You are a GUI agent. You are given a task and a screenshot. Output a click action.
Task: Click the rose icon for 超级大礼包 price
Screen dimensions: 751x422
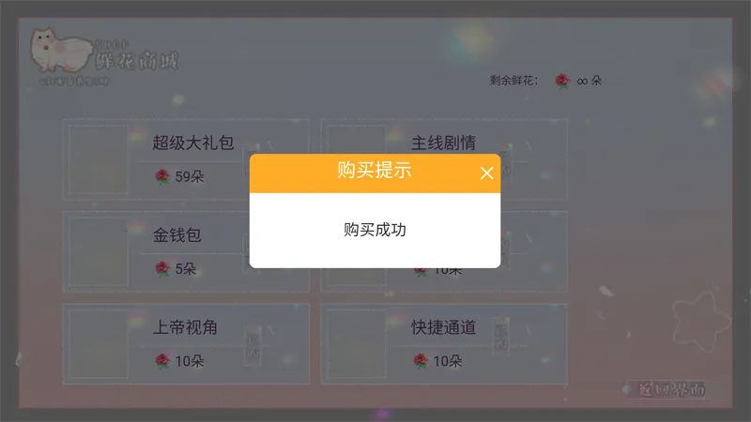(x=162, y=176)
